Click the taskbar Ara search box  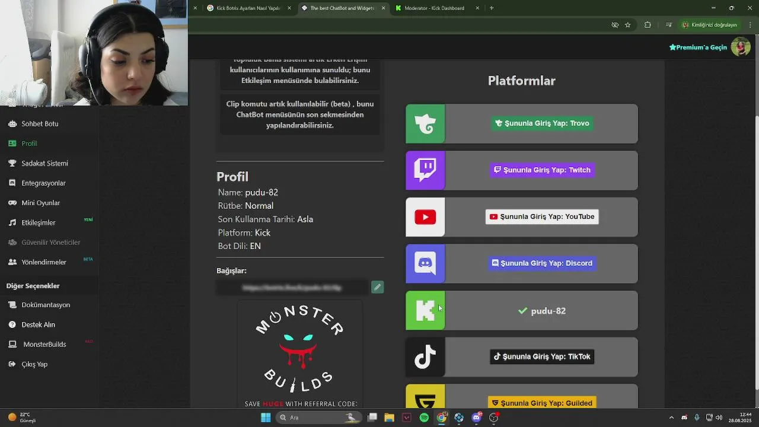319,418
